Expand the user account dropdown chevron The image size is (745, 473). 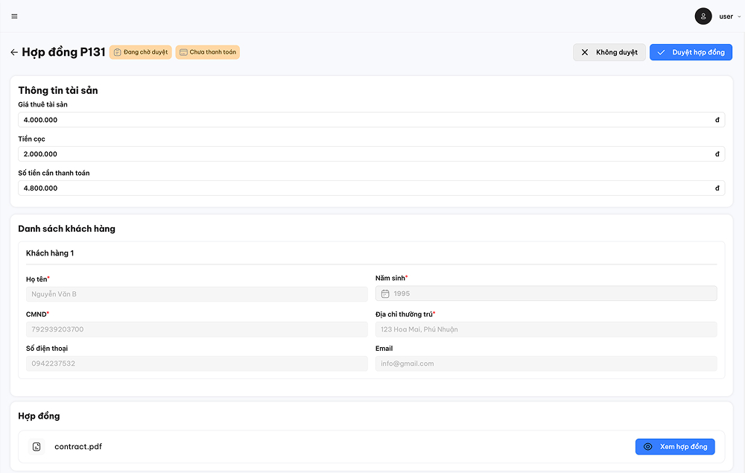(739, 16)
